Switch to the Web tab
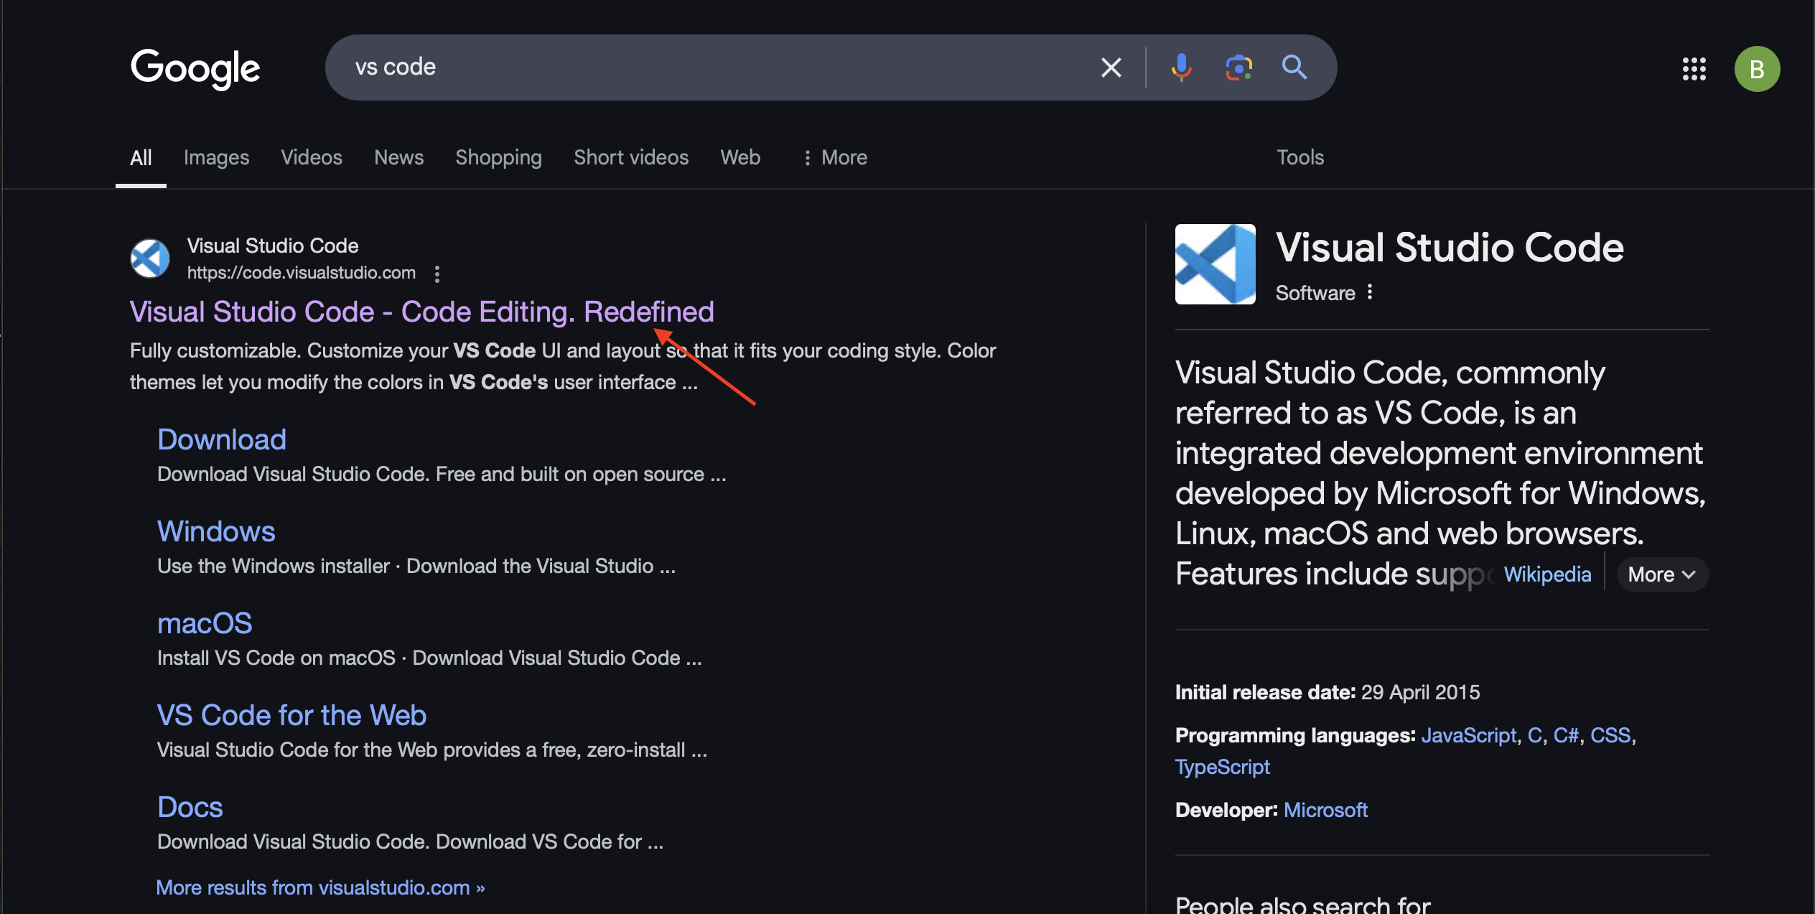The height and width of the screenshot is (914, 1815). (740, 157)
